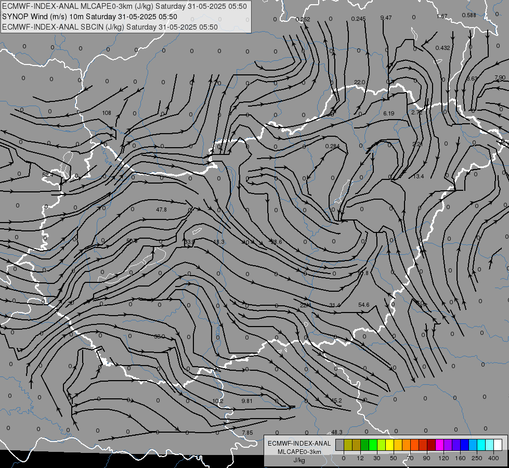Click the map value 54.6
This screenshot has height=468, width=509.
tap(363, 305)
